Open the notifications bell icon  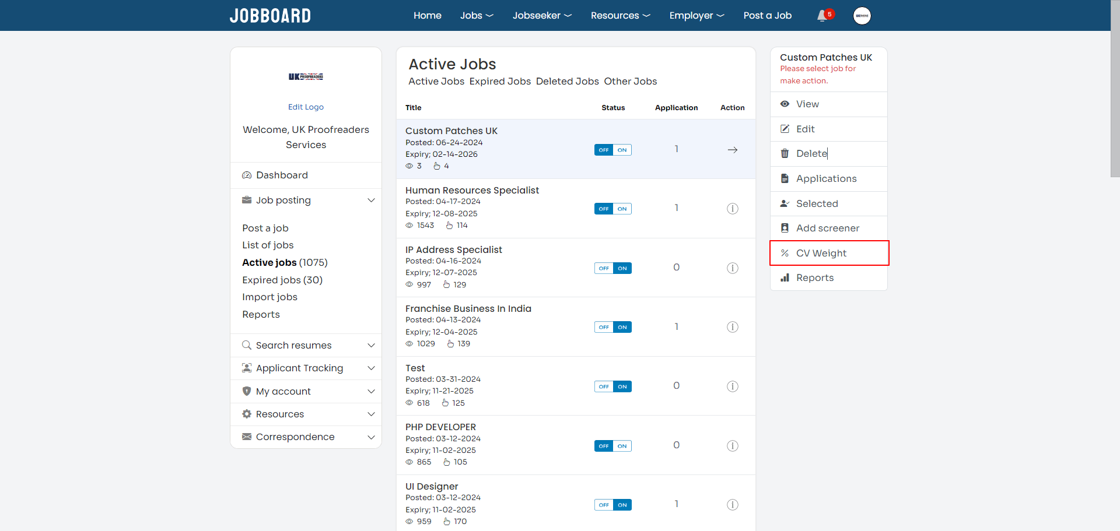click(822, 16)
